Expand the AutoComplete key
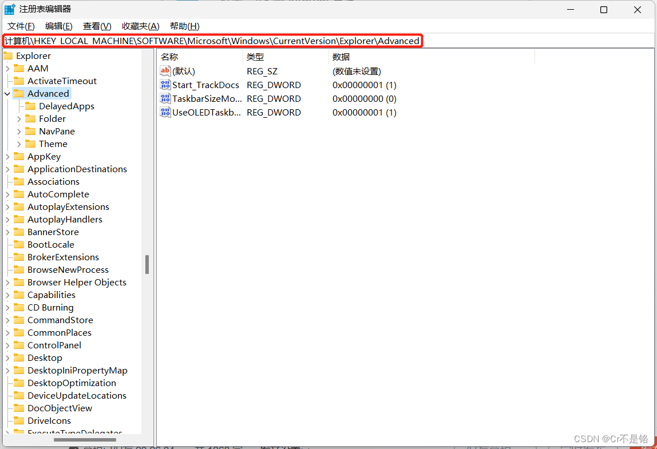This screenshot has width=657, height=449. [x=7, y=194]
